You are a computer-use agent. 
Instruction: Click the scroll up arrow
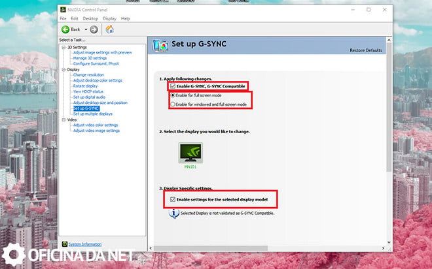pyautogui.click(x=389, y=40)
